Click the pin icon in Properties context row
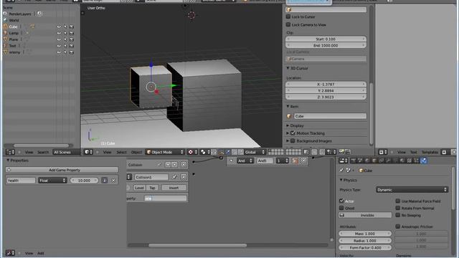The image size is (459, 258). coord(341,171)
